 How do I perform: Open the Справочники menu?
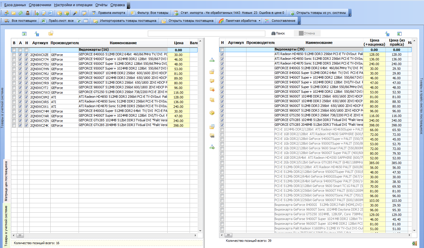[x=40, y=5]
